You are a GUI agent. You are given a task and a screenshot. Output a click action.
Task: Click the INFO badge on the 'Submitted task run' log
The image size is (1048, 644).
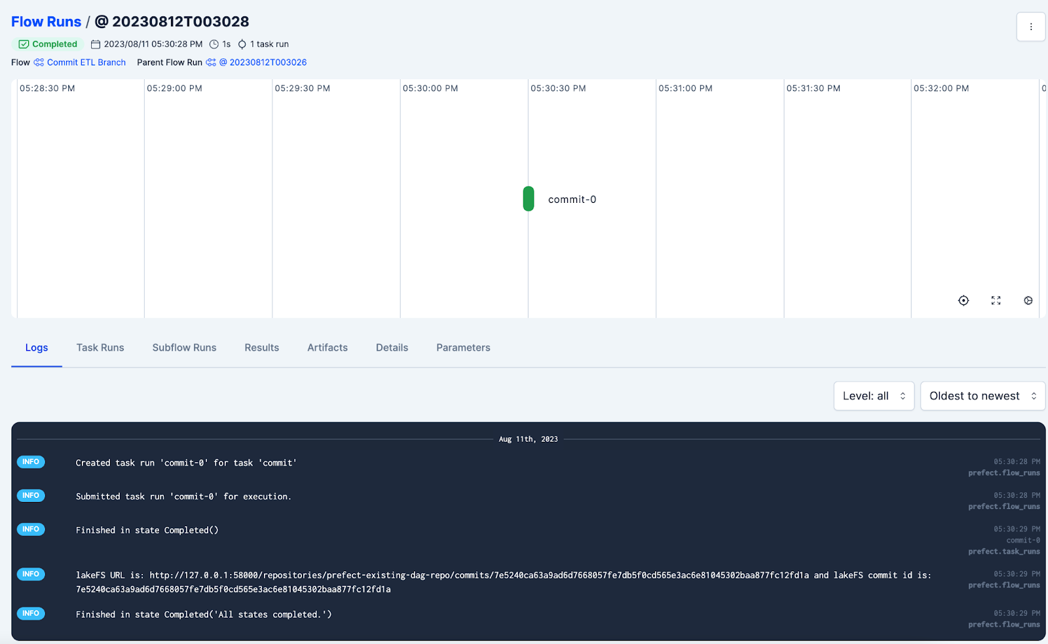pyautogui.click(x=31, y=495)
